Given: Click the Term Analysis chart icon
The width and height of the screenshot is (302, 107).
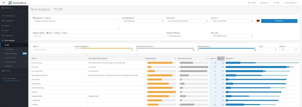Looking at the screenshot, I should click(3, 40).
